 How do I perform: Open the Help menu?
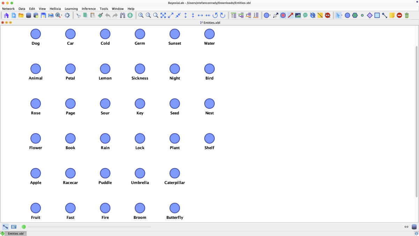tap(131, 9)
